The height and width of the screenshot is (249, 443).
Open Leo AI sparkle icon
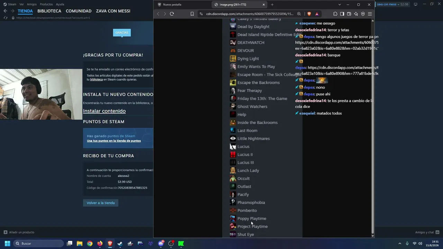click(x=356, y=14)
